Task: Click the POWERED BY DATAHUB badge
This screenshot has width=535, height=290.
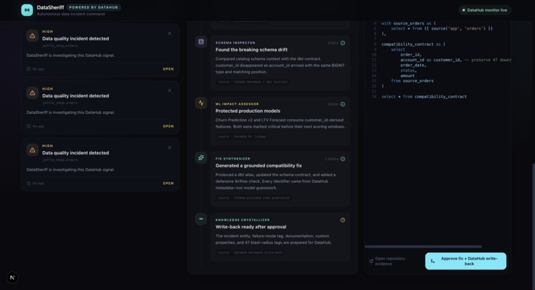Action: (x=94, y=7)
